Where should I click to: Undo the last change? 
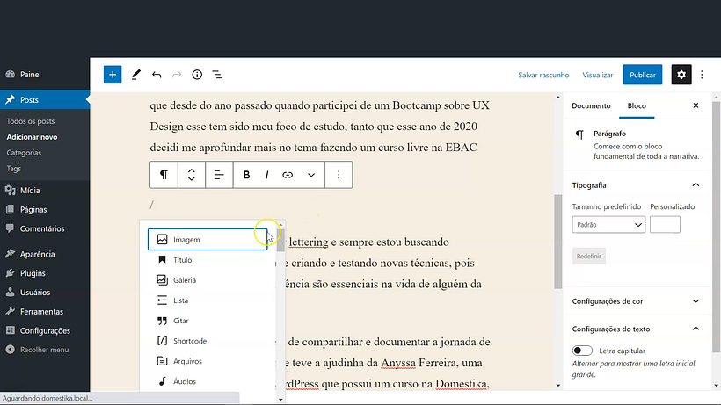(x=157, y=75)
